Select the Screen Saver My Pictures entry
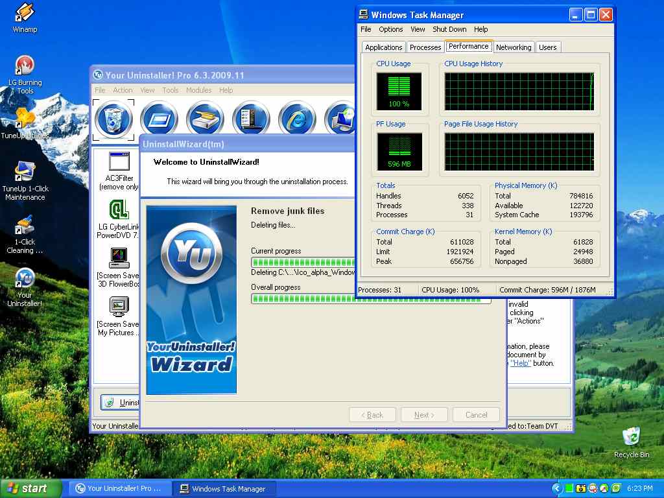The height and width of the screenshot is (498, 664). pos(119,316)
